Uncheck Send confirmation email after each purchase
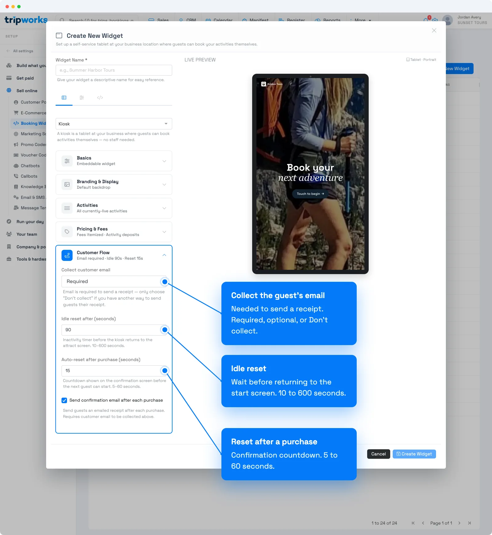Image resolution: width=492 pixels, height=535 pixels. pos(64,400)
